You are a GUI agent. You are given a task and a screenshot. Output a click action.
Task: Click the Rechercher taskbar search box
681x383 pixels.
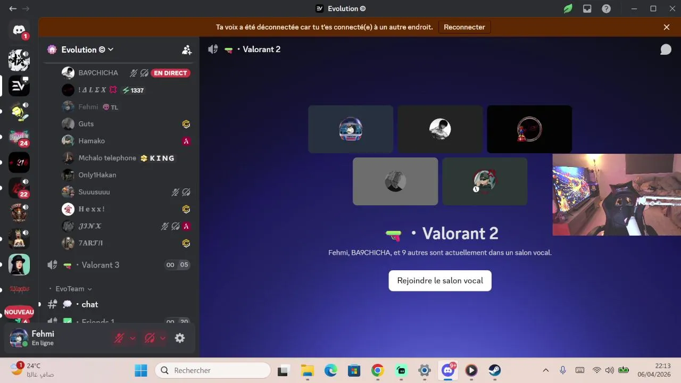click(213, 370)
